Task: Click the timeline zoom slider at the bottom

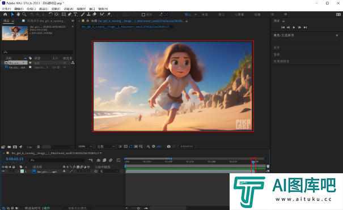Action: (x=138, y=208)
